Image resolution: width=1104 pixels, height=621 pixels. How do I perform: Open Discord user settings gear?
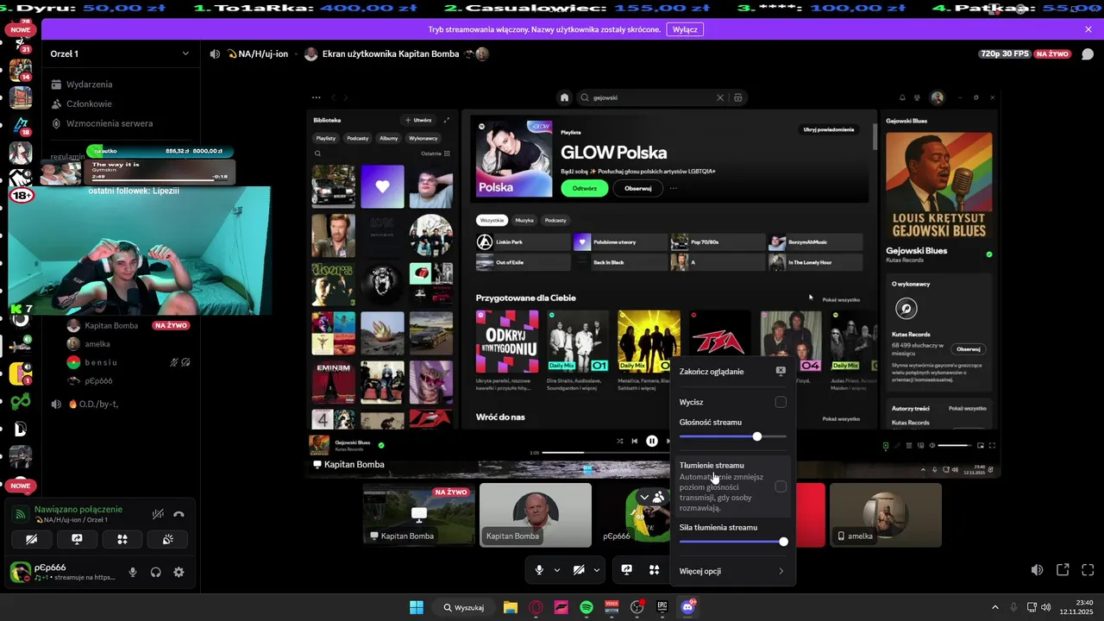(x=179, y=572)
